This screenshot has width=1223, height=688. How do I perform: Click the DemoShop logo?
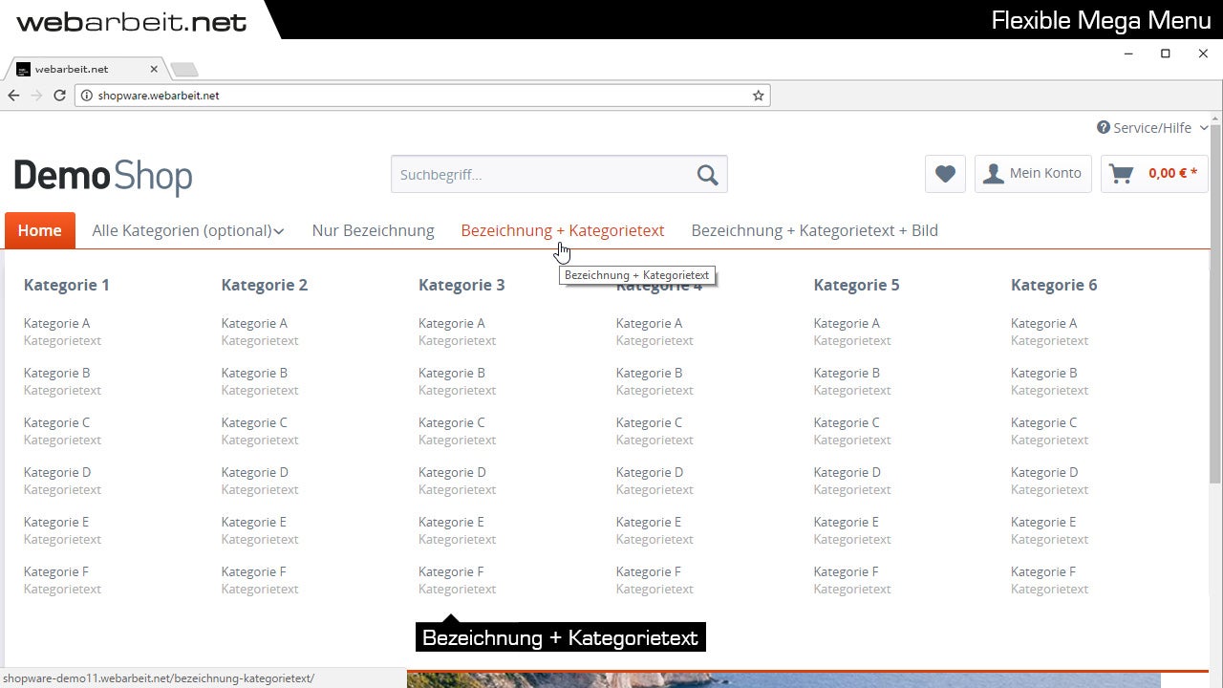(x=103, y=177)
